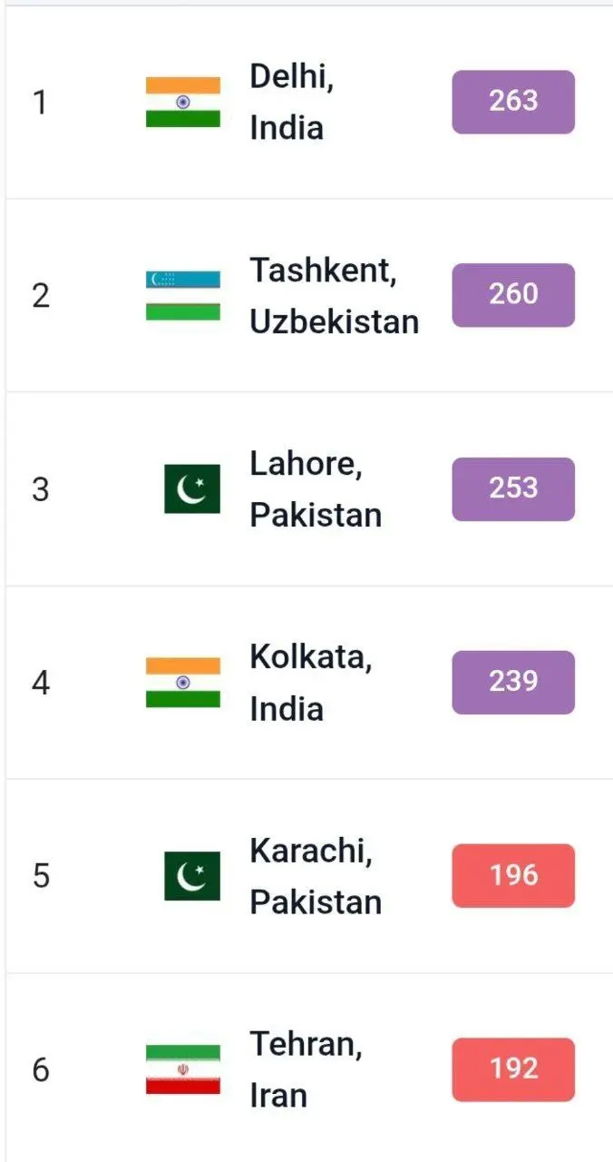Select the Iran flag icon

(x=182, y=1069)
